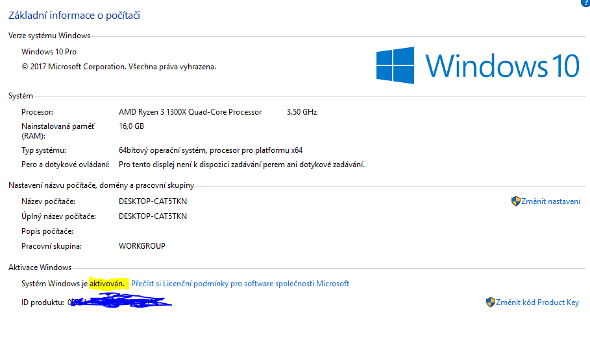Click the computer name beside Název počítače

pyautogui.click(x=153, y=201)
